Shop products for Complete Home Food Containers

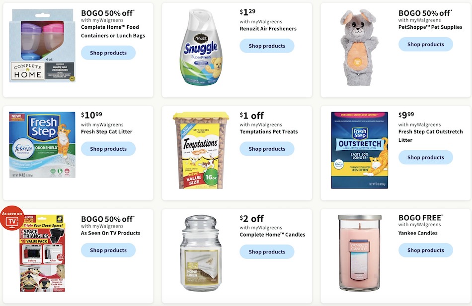tap(108, 53)
